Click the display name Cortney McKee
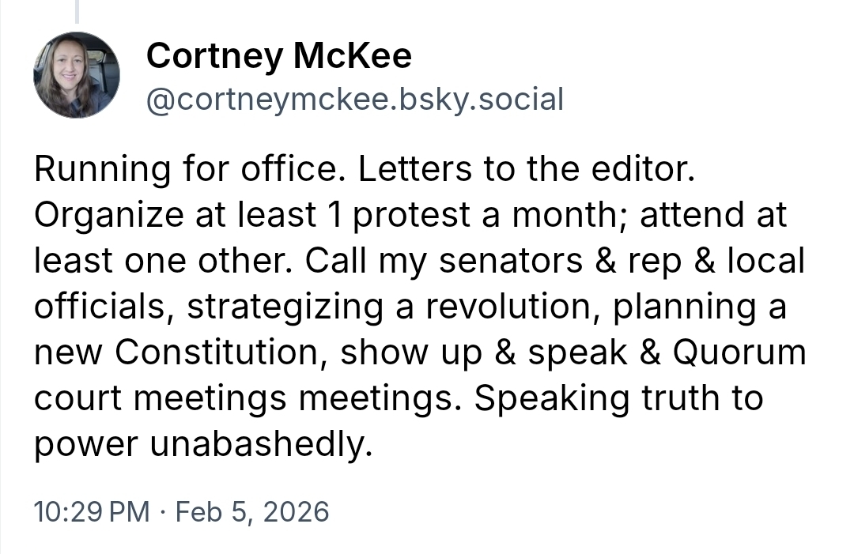 pos(279,56)
